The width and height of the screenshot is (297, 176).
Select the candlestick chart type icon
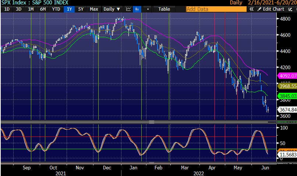138,9
